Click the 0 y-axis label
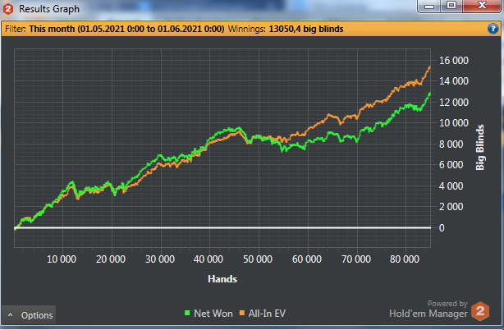Image resolution: width=504 pixels, height=330 pixels. tap(442, 228)
